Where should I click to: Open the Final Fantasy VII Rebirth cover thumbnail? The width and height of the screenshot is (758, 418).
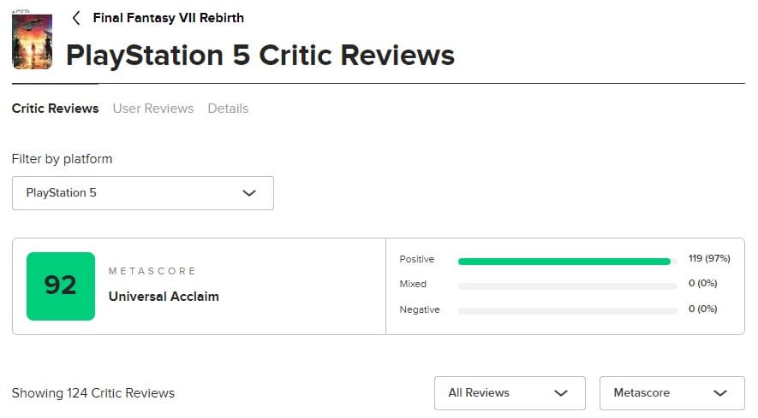(x=33, y=39)
